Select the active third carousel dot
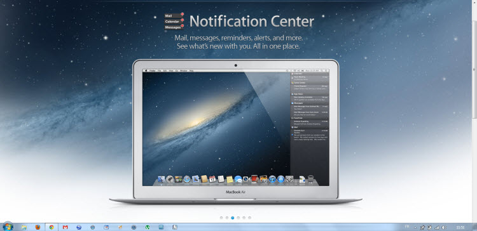477x231 pixels. (x=233, y=218)
